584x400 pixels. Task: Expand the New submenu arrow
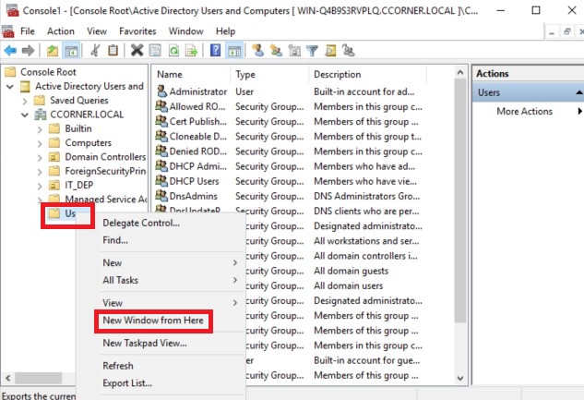235,262
